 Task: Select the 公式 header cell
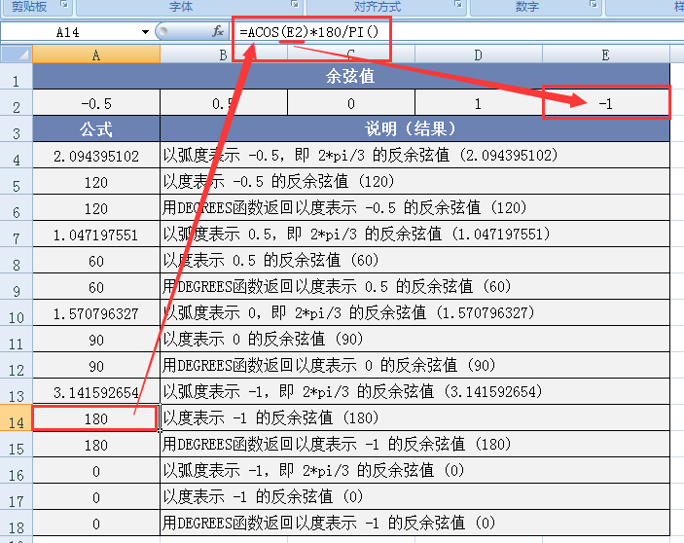coord(96,129)
